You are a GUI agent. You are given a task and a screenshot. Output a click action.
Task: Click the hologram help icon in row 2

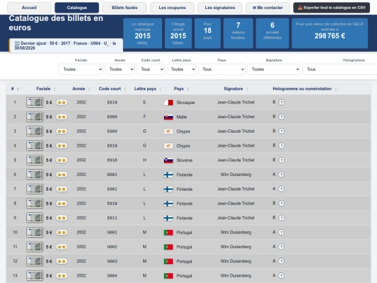(x=281, y=117)
